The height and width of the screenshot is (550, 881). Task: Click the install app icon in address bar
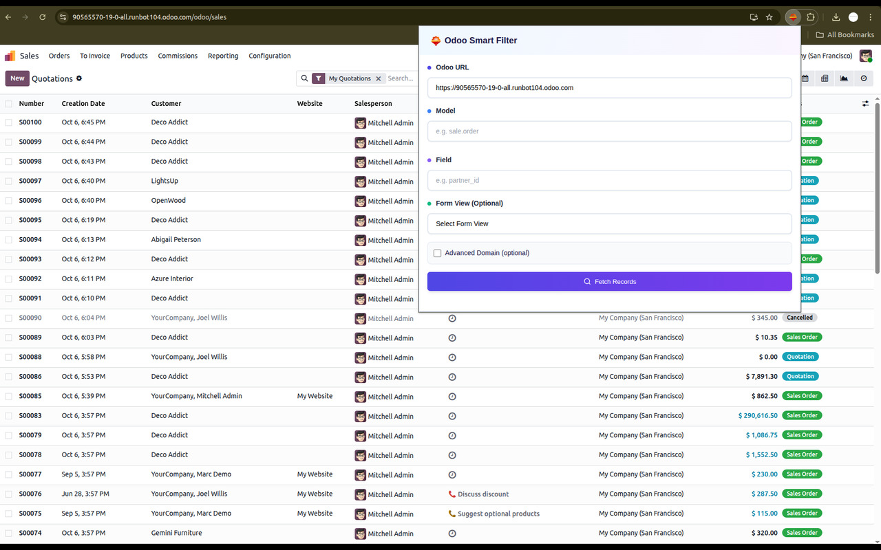(754, 17)
